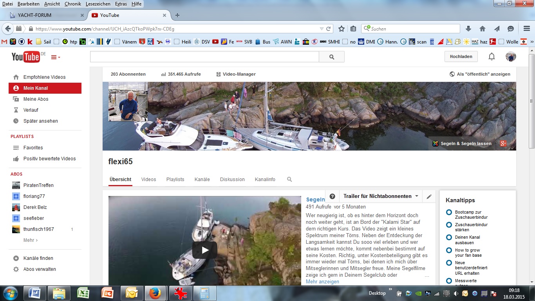Click the pencil edit icon beside trailer
The width and height of the screenshot is (535, 301).
429,196
